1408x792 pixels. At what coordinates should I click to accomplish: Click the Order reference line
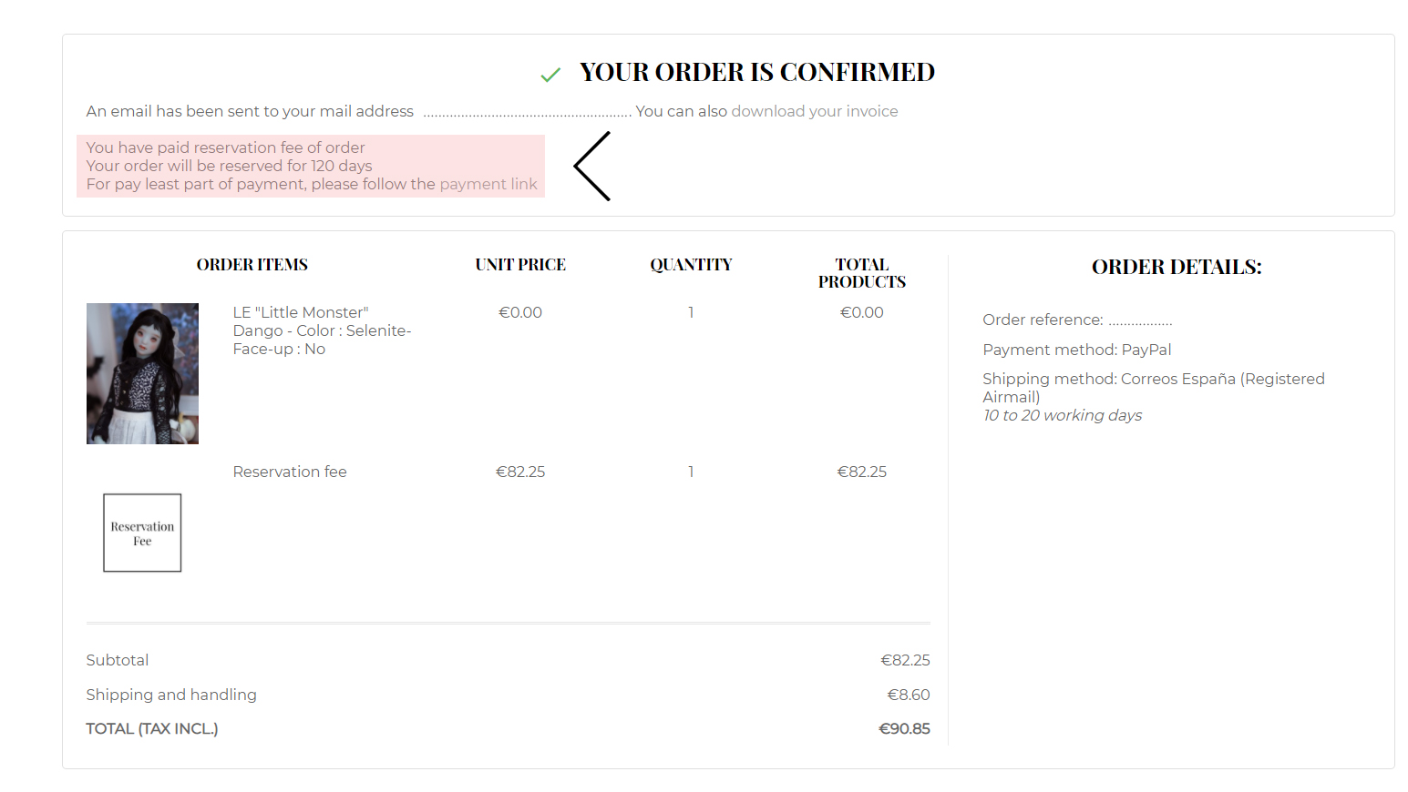pyautogui.click(x=1076, y=320)
